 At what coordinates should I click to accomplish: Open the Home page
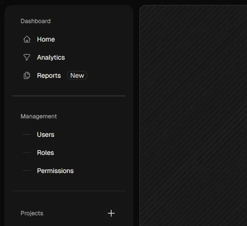[46, 39]
